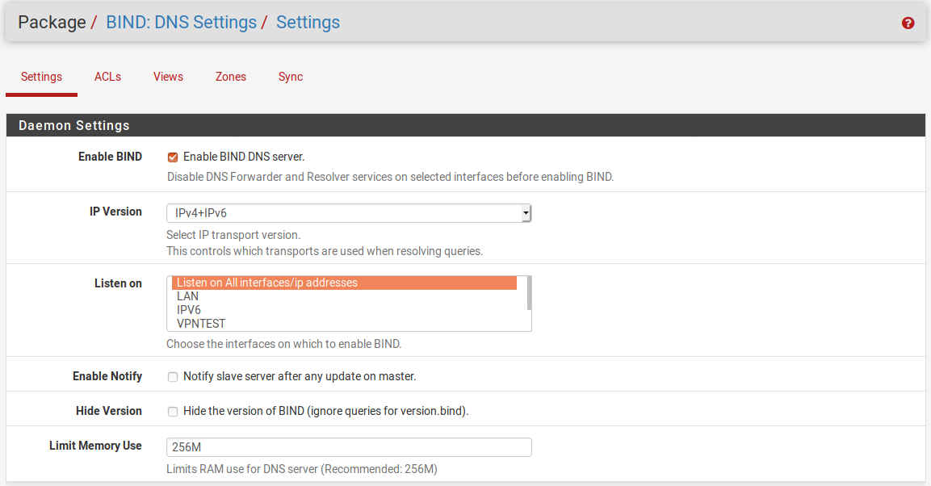Image resolution: width=931 pixels, height=486 pixels.
Task: Go to the Zones tab
Action: pos(231,77)
